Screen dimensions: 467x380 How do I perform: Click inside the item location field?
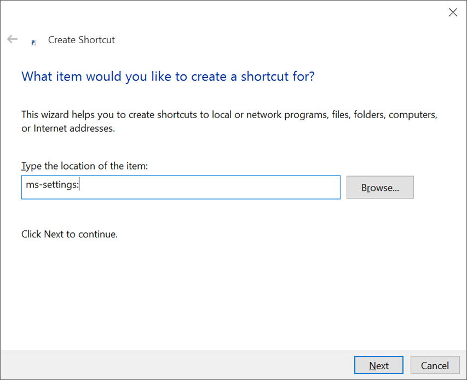pyautogui.click(x=181, y=187)
